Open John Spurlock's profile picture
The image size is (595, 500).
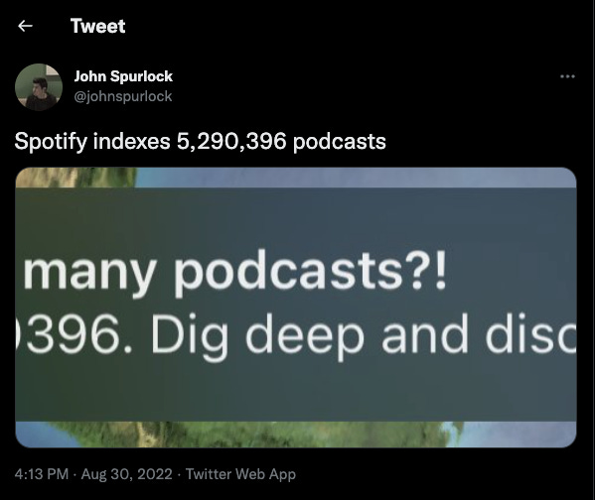[x=39, y=87]
